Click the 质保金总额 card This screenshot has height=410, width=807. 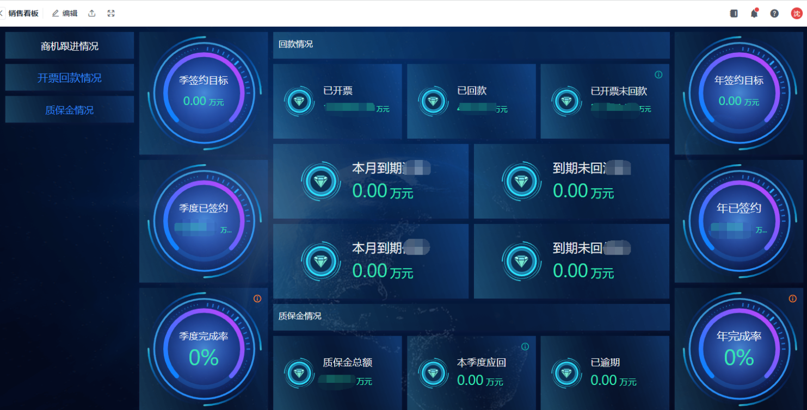click(337, 372)
